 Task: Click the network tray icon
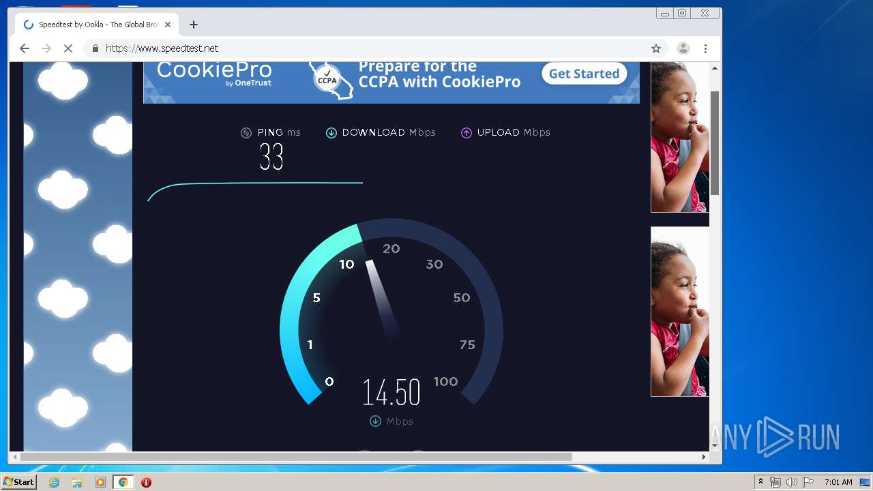775,482
